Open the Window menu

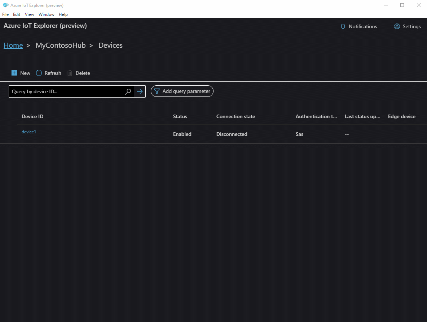[x=46, y=14]
